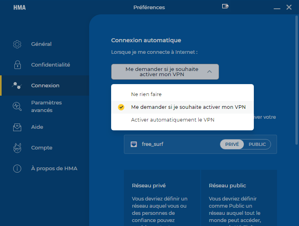
Task: Open the Confidentialité section
Action: 45,65
